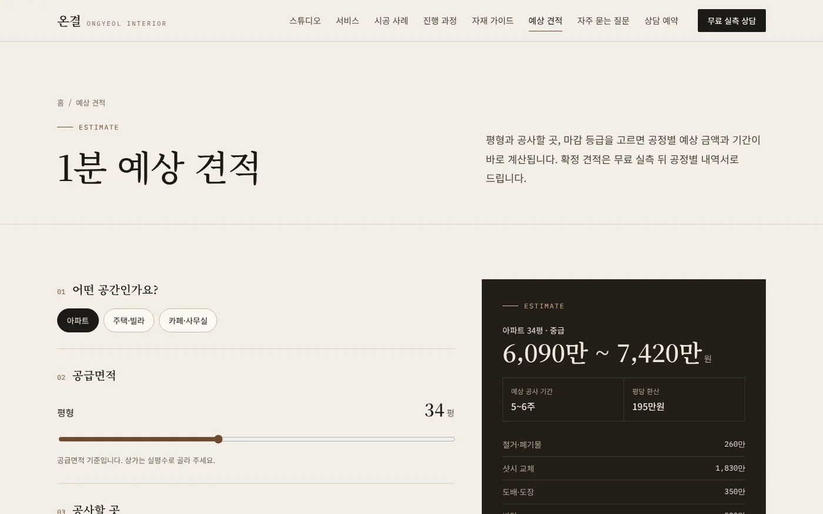Click the 평당 환산 195만원 cell
This screenshot has height=514, width=823.
pyautogui.click(x=684, y=399)
